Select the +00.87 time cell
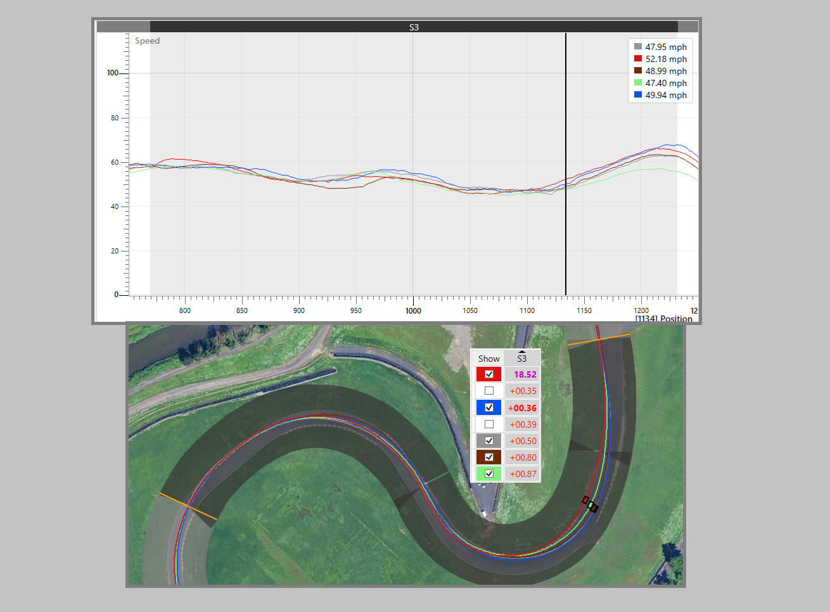 tap(523, 474)
